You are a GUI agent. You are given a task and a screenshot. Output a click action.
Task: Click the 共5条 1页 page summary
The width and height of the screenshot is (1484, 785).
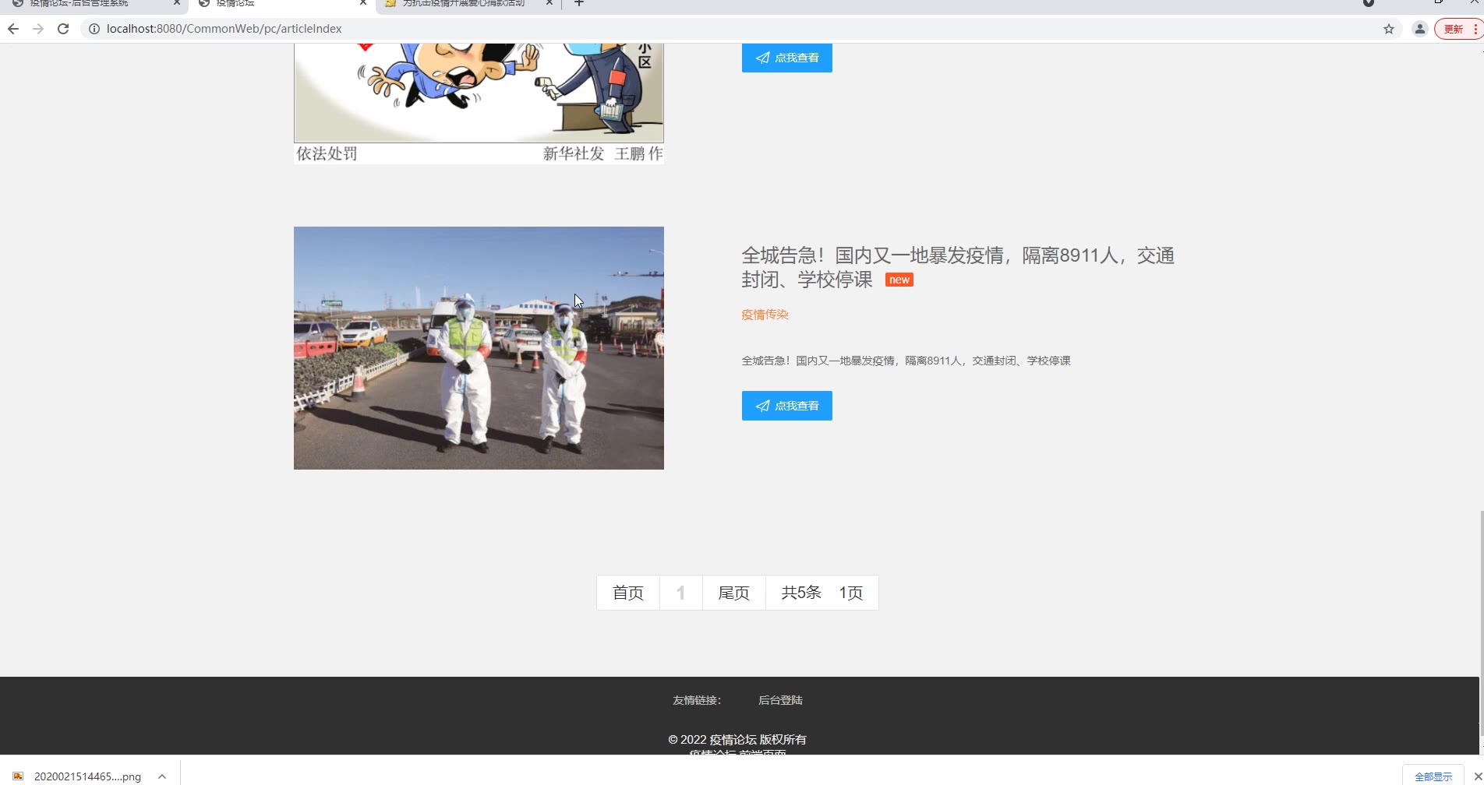pyautogui.click(x=822, y=593)
